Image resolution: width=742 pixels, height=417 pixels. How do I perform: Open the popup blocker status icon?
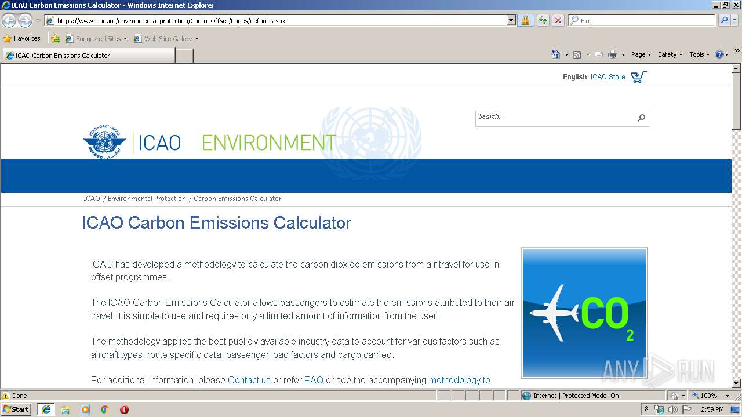coord(675,396)
